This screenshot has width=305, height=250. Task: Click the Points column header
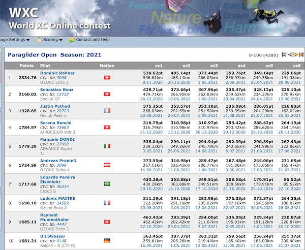[26, 66]
